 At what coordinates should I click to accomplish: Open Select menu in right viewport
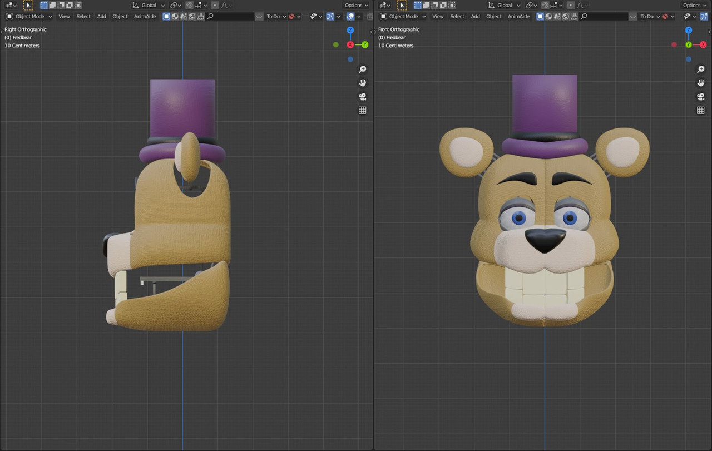[83, 16]
